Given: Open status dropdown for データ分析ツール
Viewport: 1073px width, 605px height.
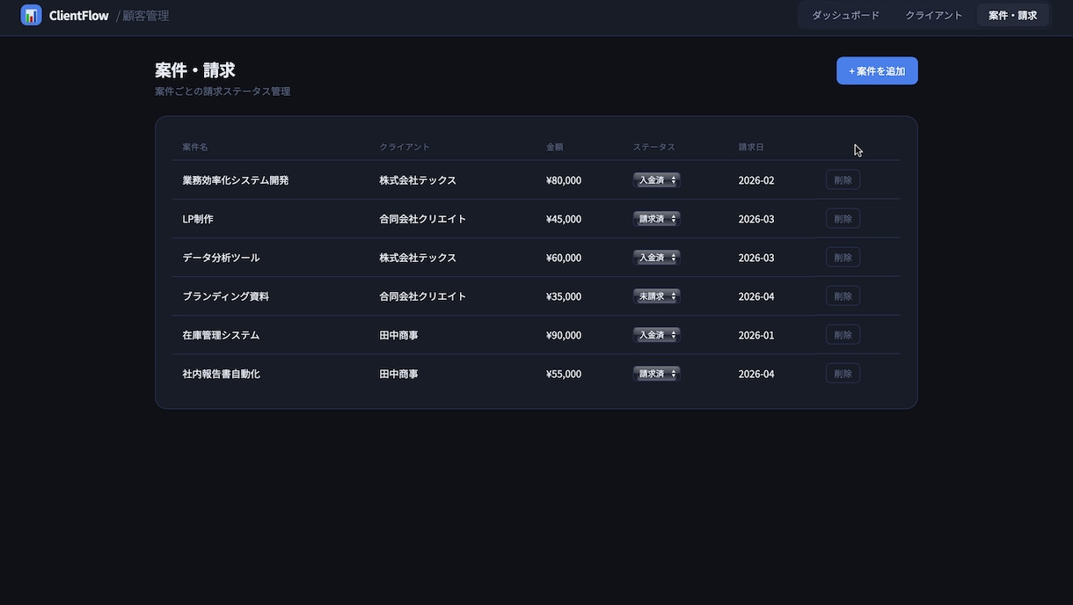Looking at the screenshot, I should pos(656,258).
